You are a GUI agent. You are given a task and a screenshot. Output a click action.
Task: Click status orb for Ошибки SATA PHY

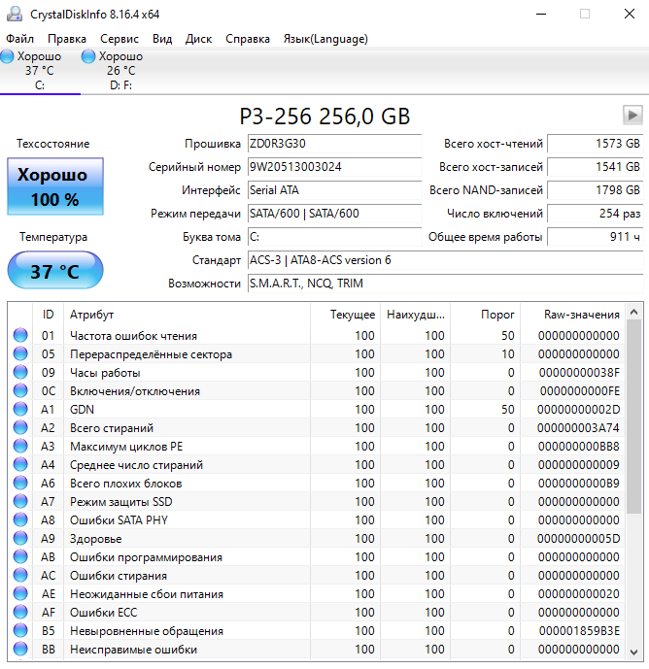20,519
